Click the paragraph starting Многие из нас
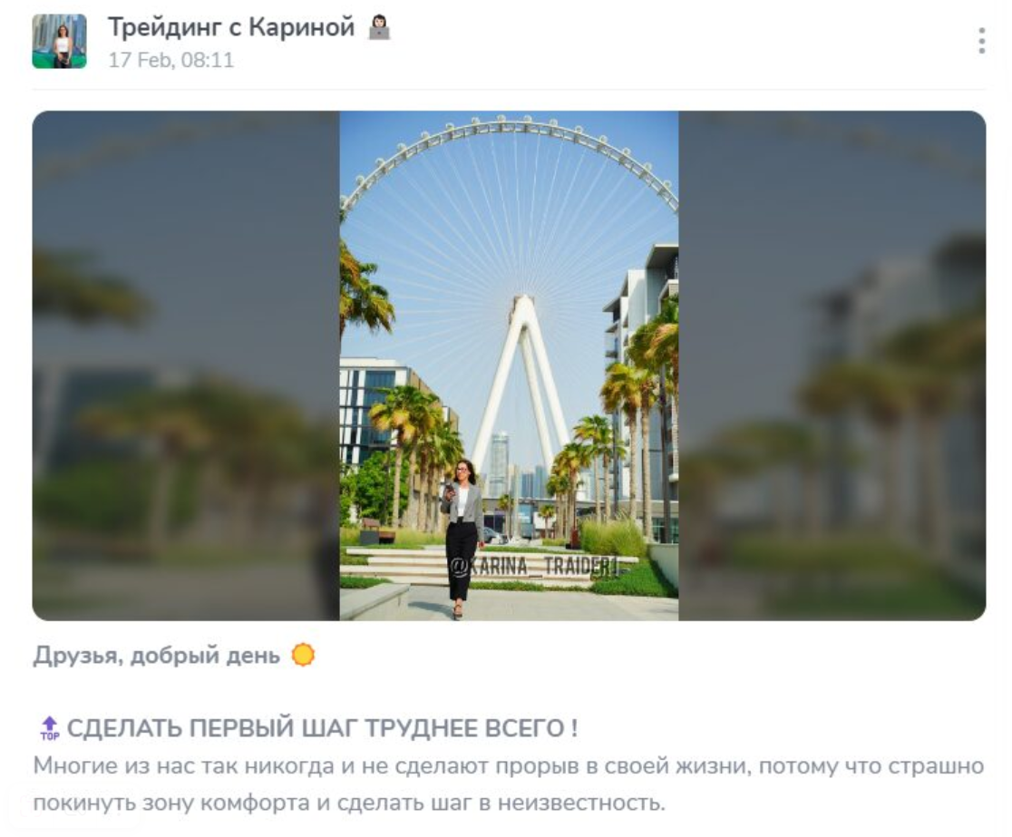This screenshot has width=1012, height=837. pos(509,784)
